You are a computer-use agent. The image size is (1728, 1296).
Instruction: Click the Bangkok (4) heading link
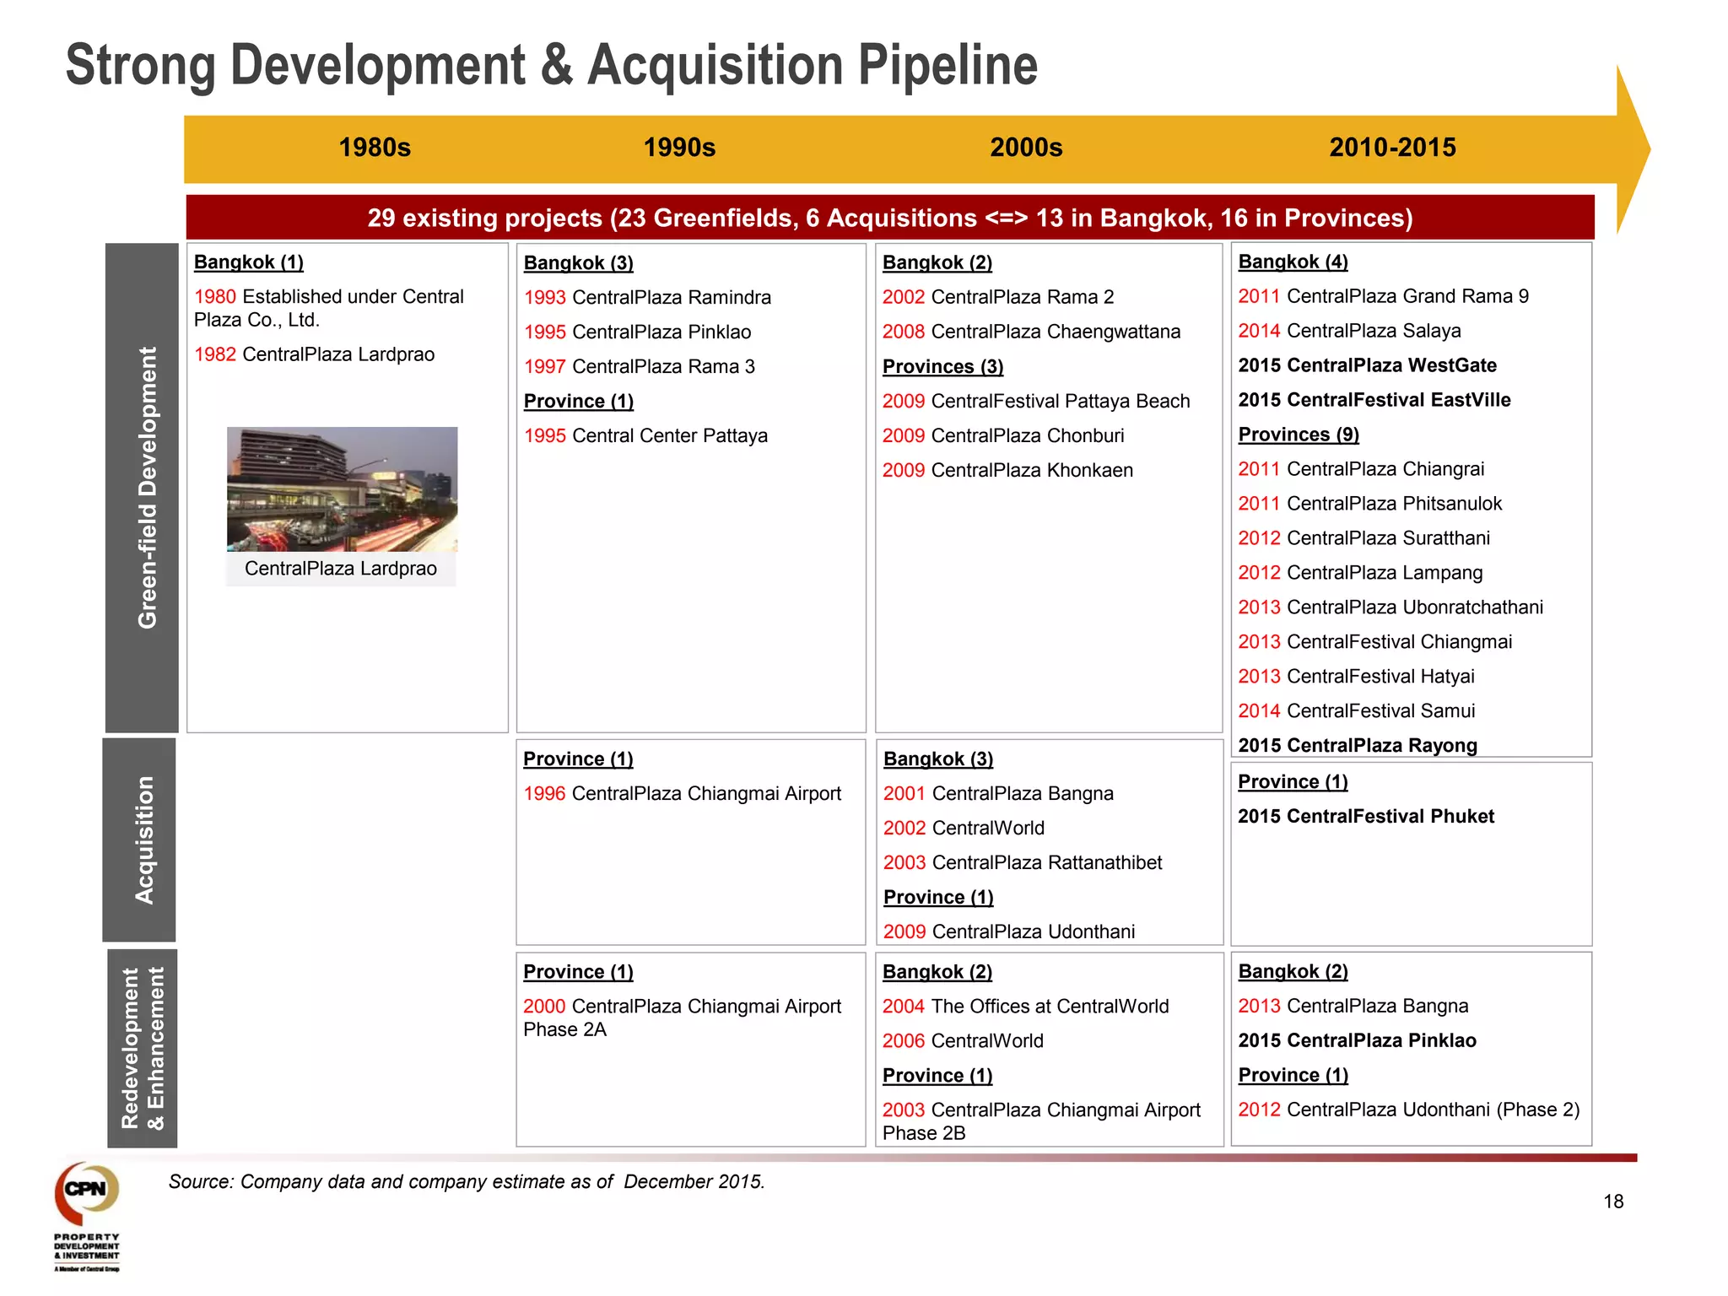pyautogui.click(x=1293, y=262)
